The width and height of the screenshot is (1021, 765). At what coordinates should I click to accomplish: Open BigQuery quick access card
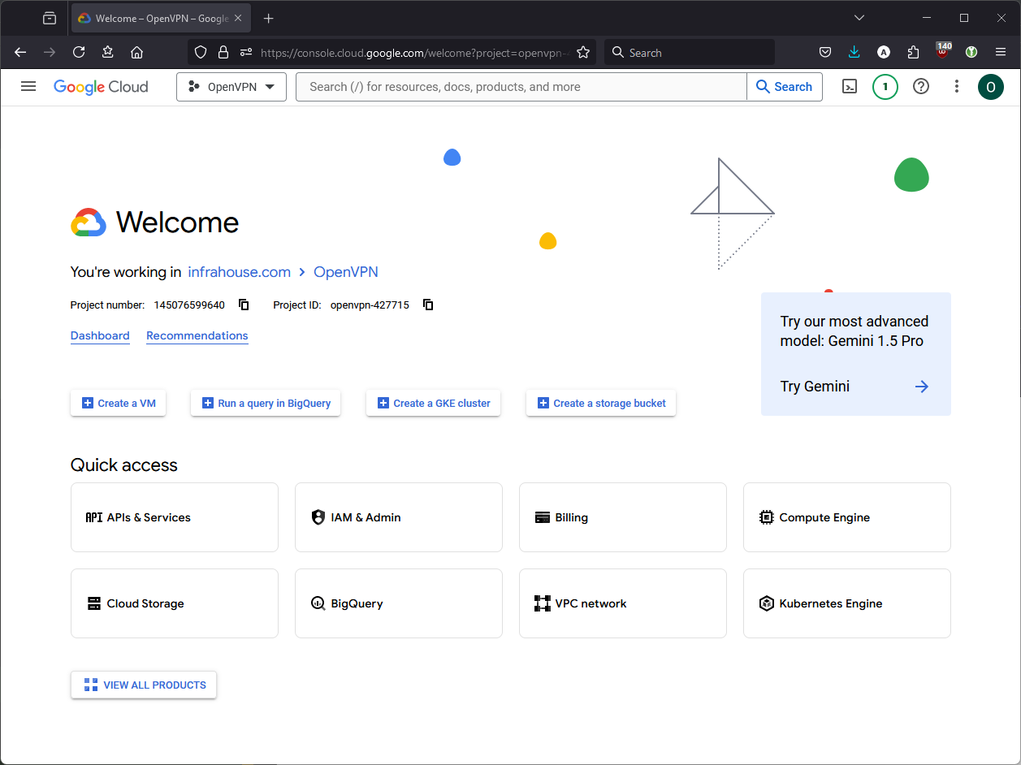399,603
